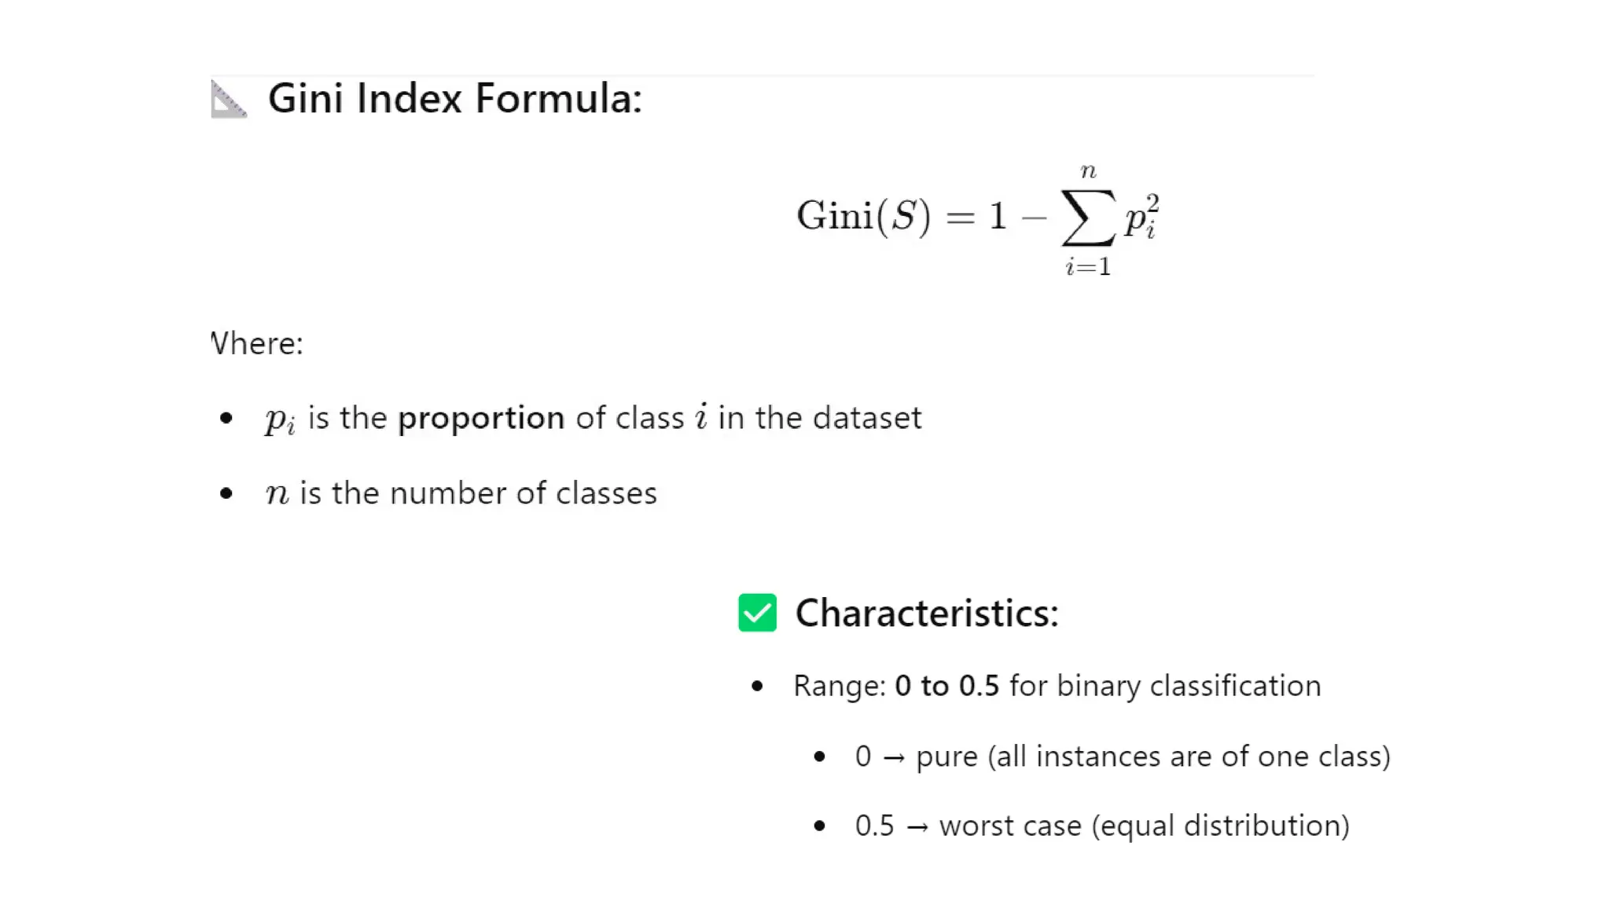
Task: Click the 'Characteristics:' heading
Action: (x=926, y=613)
